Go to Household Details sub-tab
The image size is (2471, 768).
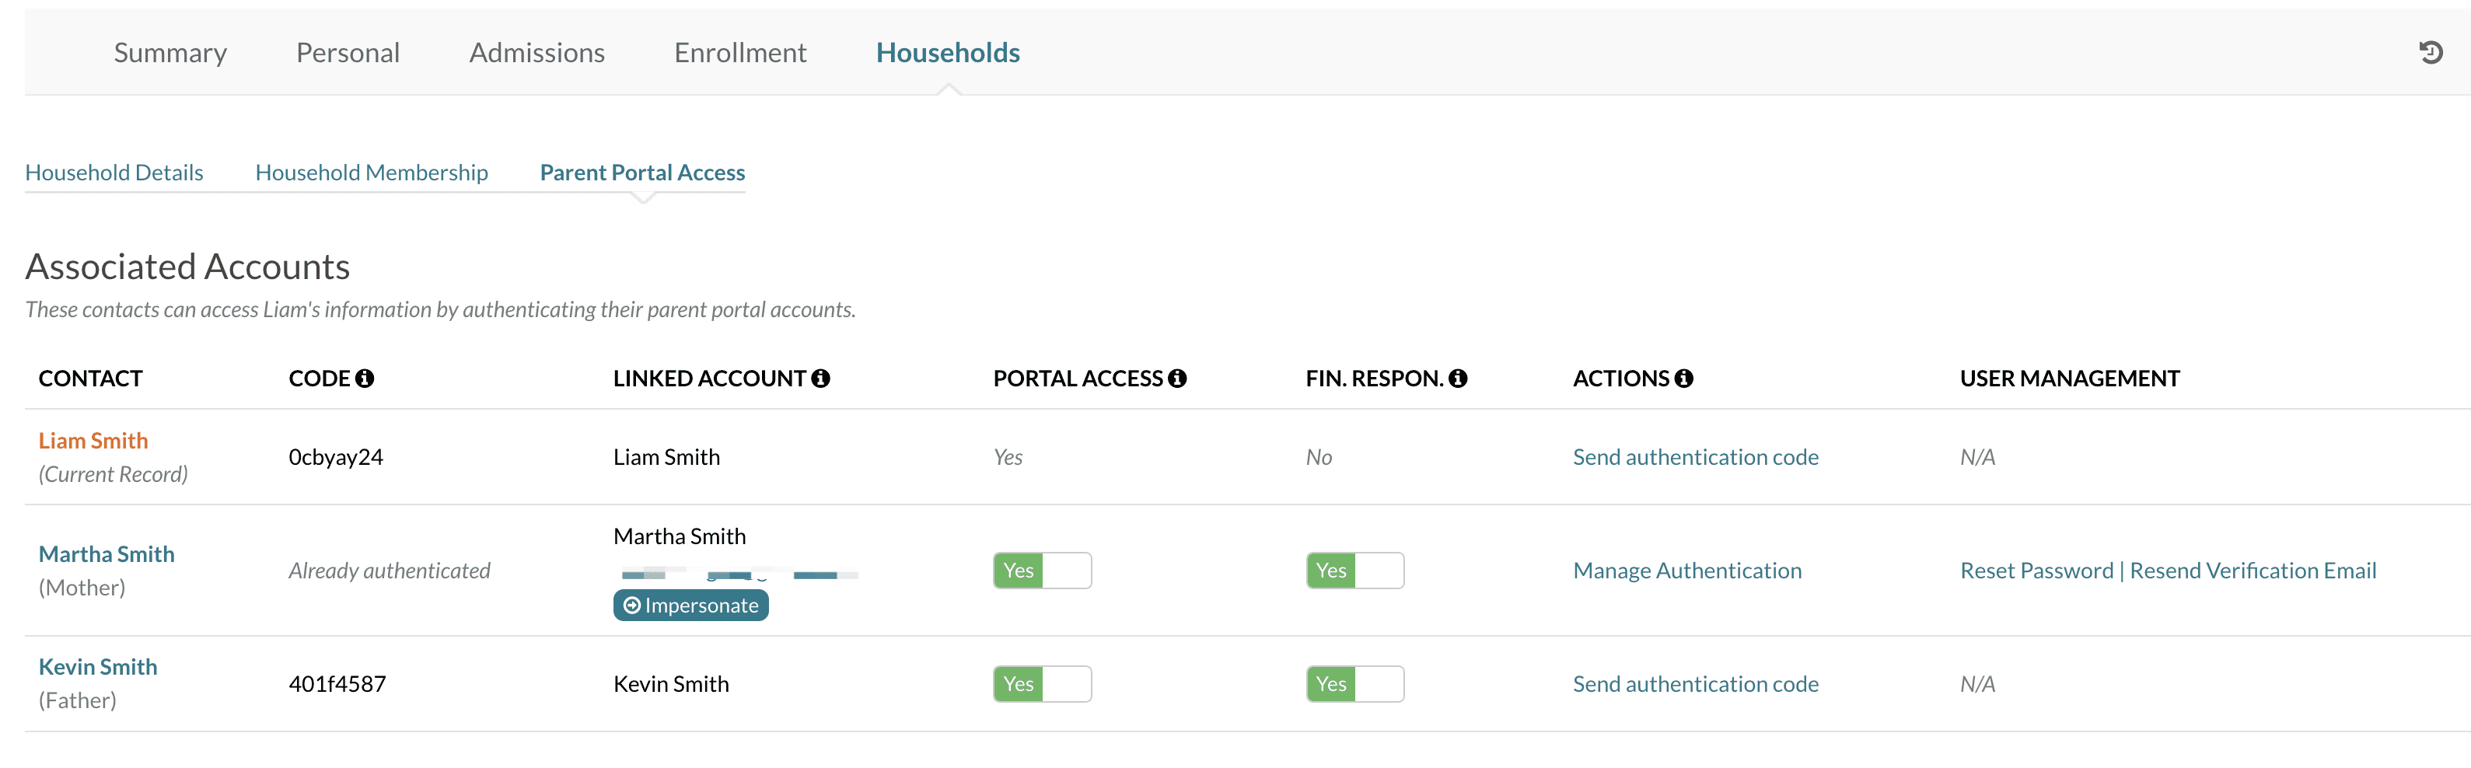pyautogui.click(x=114, y=173)
